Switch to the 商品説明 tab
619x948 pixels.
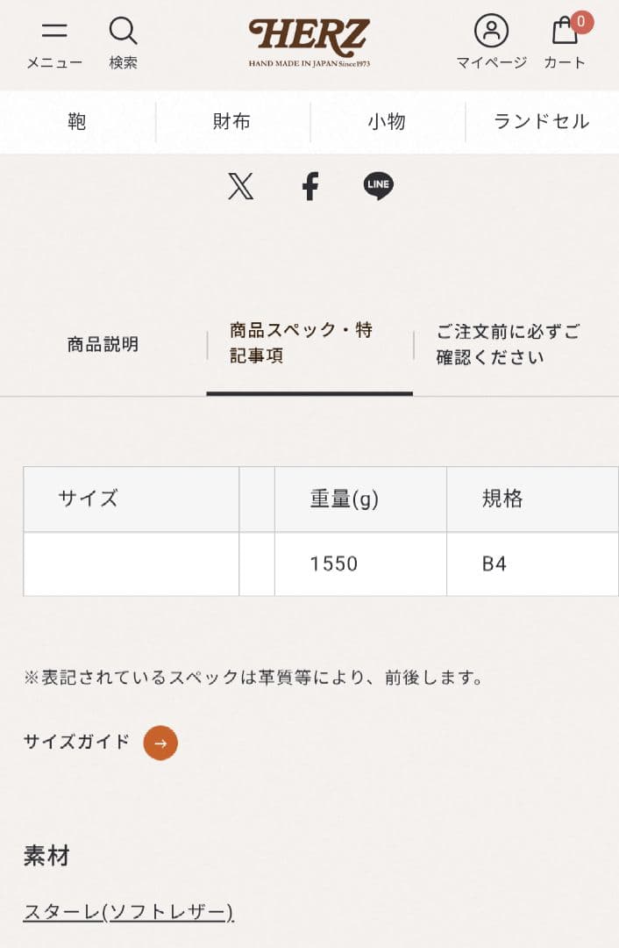[102, 344]
